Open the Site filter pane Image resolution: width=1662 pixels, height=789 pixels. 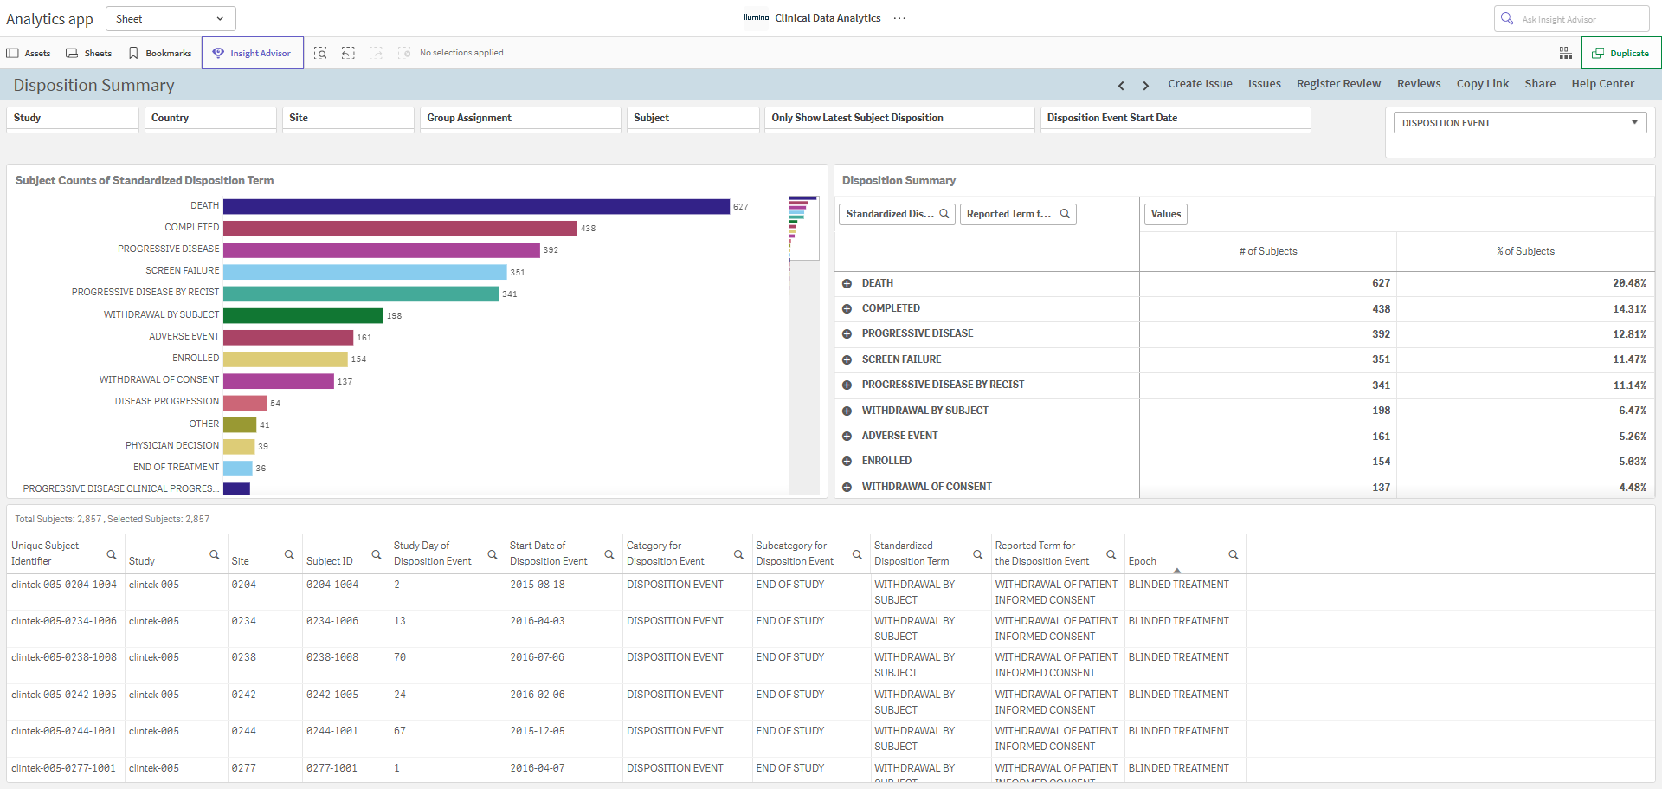(x=348, y=118)
